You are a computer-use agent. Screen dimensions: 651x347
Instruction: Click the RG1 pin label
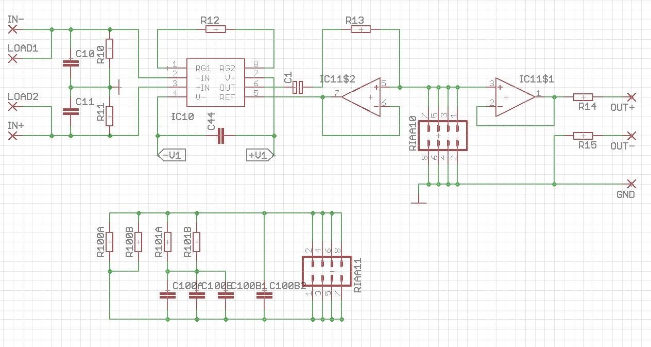coord(203,69)
